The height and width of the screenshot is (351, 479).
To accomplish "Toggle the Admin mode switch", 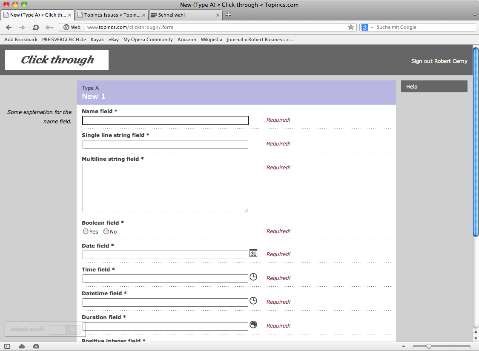I will pyautogui.click(x=64, y=329).
